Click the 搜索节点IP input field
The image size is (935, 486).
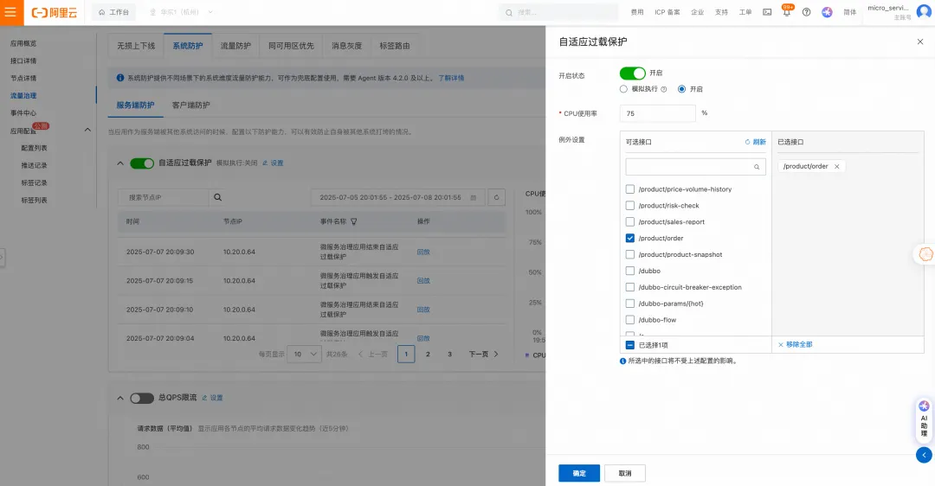(164, 197)
